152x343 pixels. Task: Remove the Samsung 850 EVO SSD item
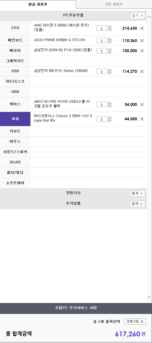(142, 71)
